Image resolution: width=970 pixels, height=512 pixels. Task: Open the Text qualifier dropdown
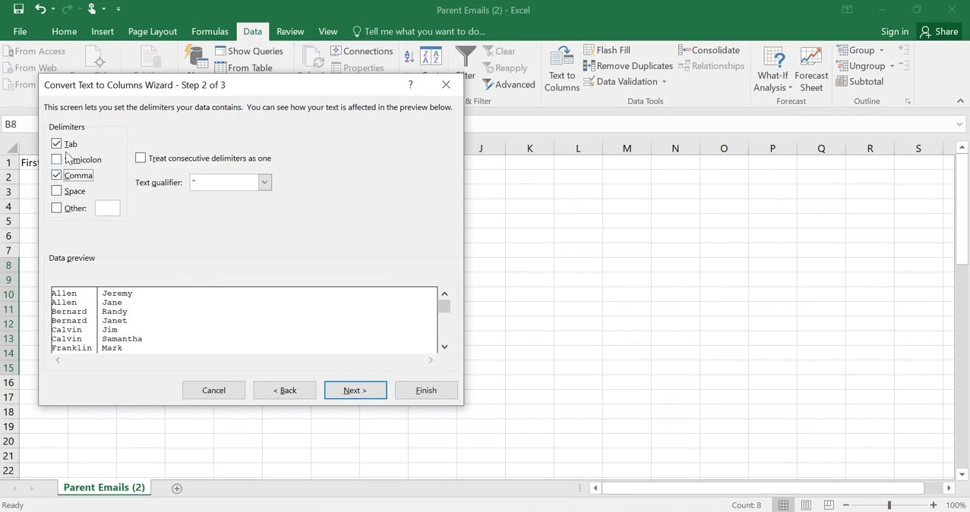[x=264, y=182]
